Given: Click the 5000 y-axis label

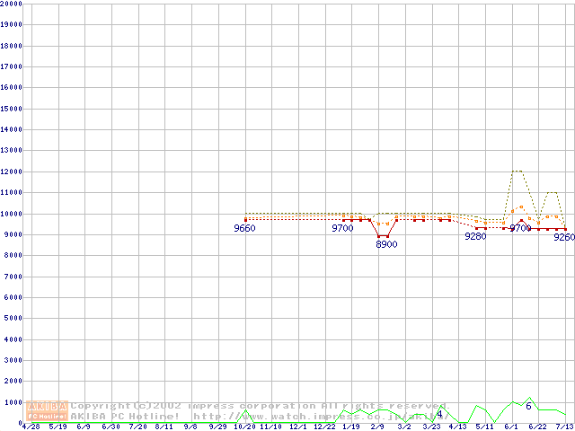Looking at the screenshot, I should (13, 319).
